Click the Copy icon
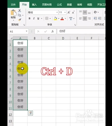This screenshot has width=112, height=126. point(19,15)
